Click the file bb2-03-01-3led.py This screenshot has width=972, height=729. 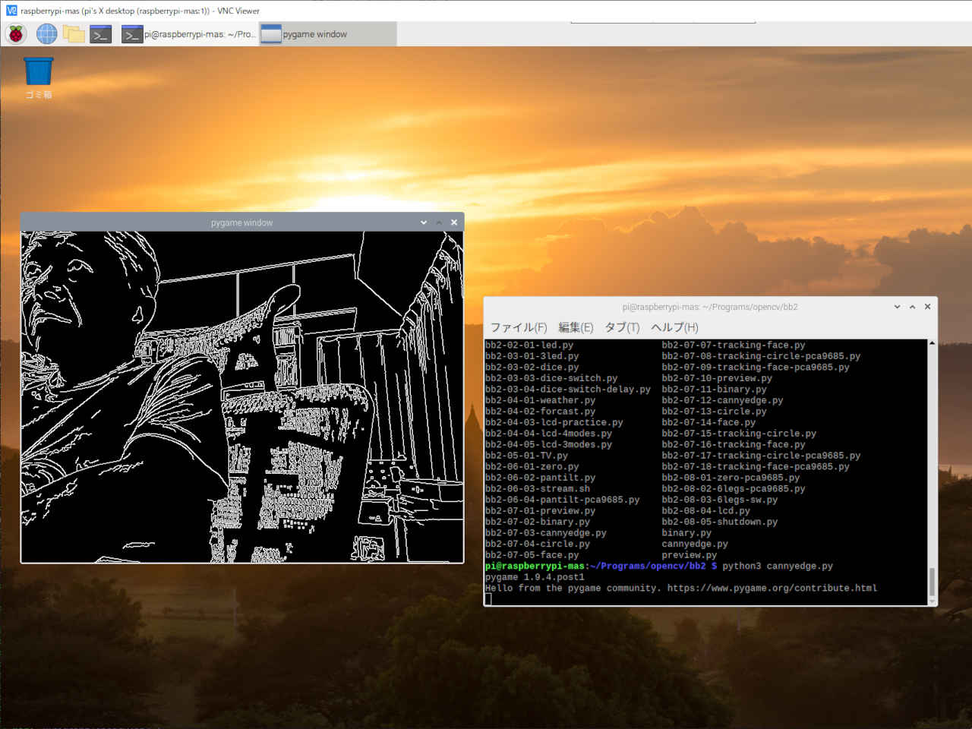[532, 356]
